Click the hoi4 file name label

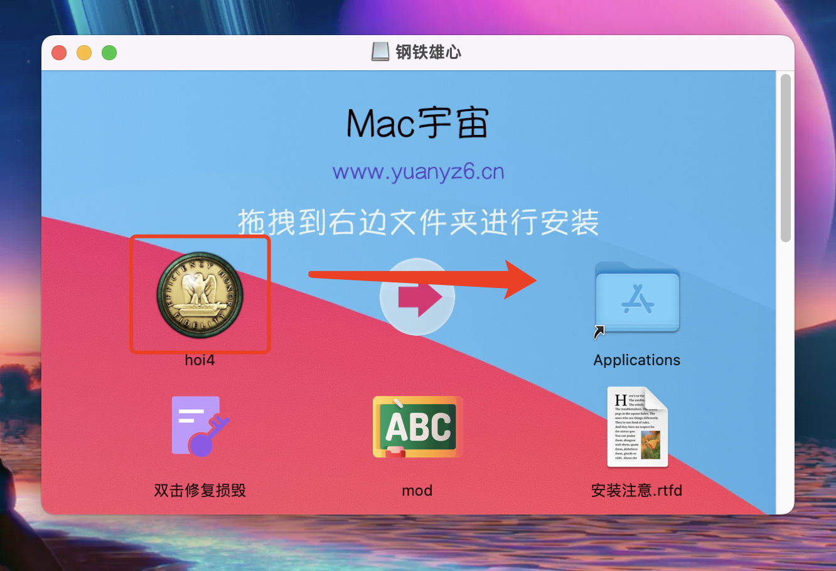point(200,360)
